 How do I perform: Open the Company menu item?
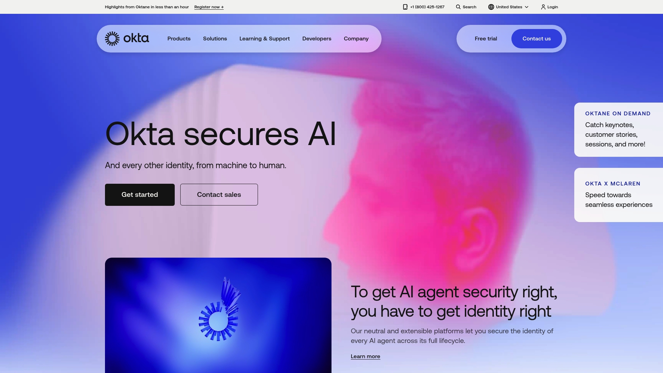(x=356, y=39)
